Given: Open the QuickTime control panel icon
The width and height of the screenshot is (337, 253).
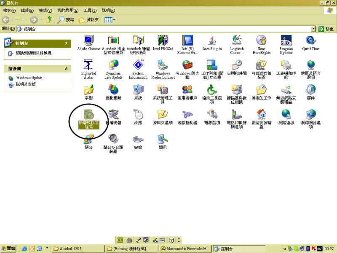Looking at the screenshot, I should tap(310, 41).
